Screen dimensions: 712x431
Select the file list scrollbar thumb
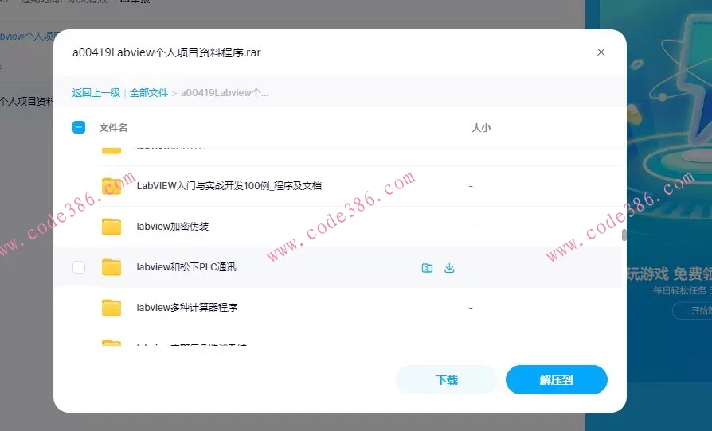[624, 235]
